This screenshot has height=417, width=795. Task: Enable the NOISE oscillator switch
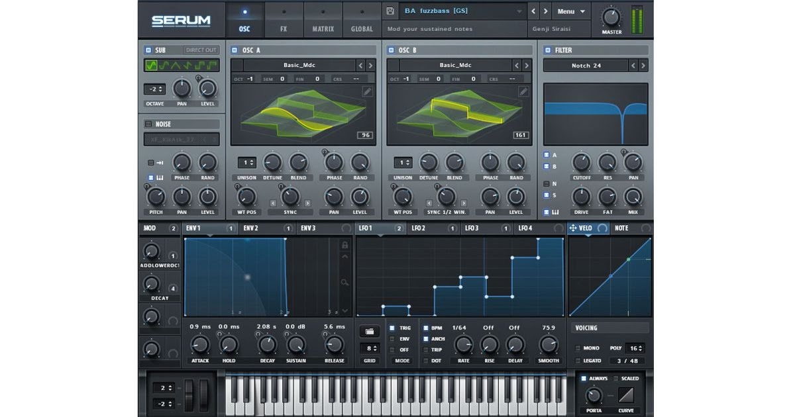(148, 124)
